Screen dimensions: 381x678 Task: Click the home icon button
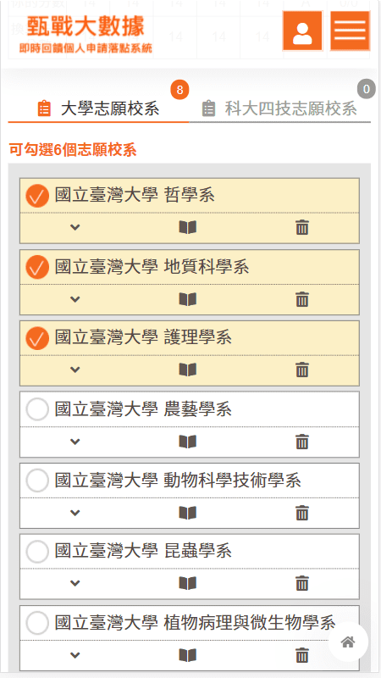[x=348, y=642]
